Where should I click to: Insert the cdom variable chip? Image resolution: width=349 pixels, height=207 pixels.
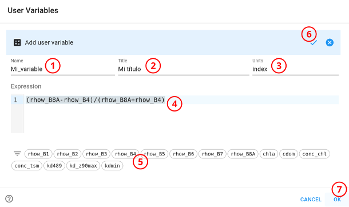(x=289, y=154)
